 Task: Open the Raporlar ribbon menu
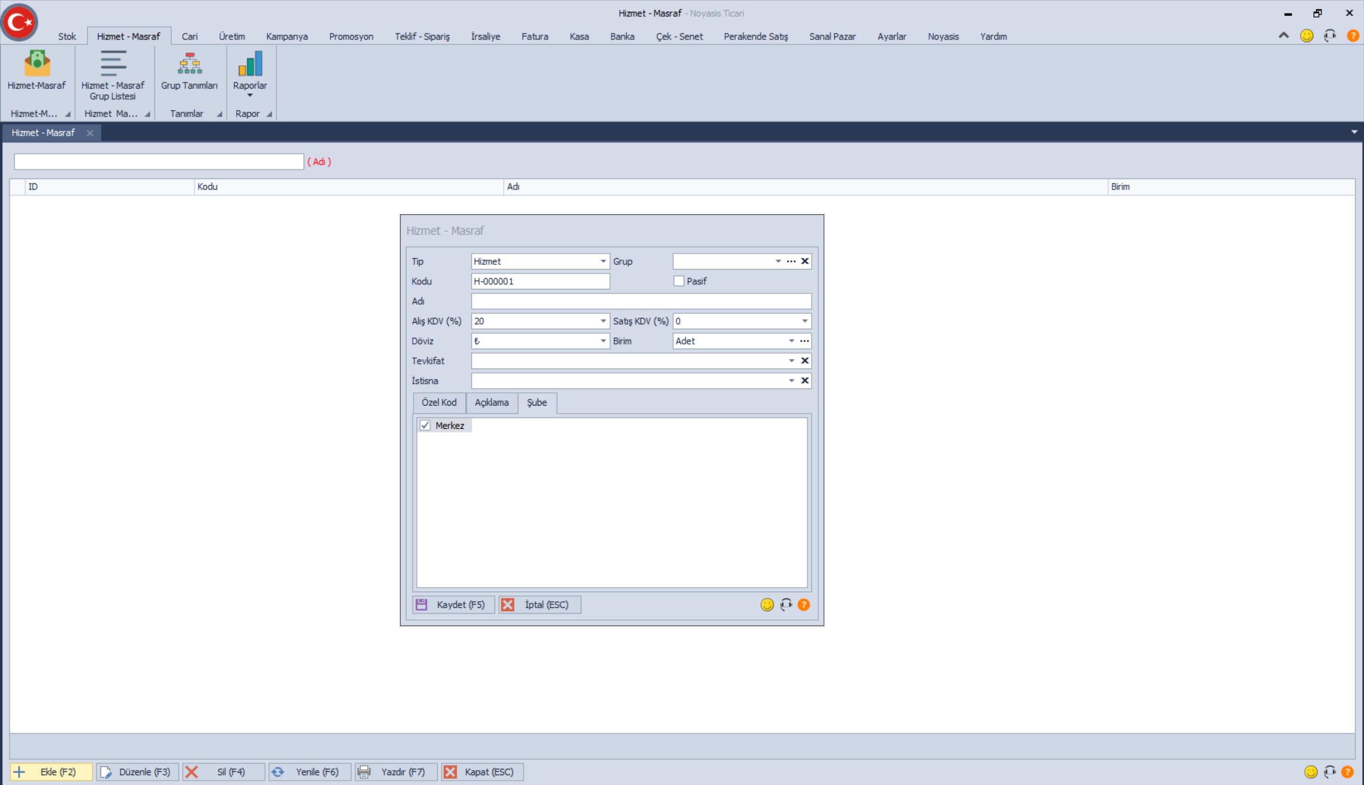[250, 74]
